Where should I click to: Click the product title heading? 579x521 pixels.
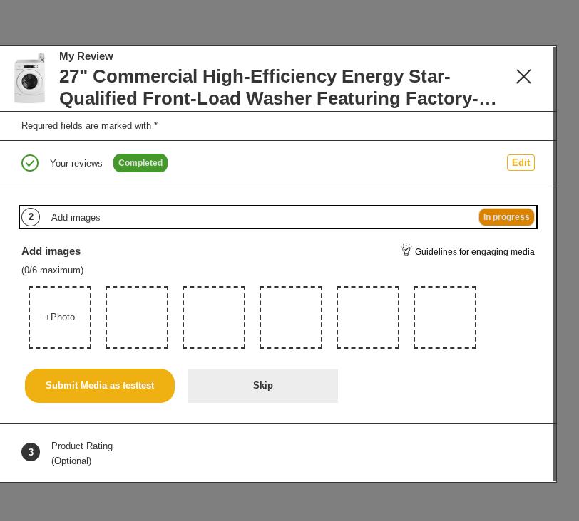[x=277, y=88]
